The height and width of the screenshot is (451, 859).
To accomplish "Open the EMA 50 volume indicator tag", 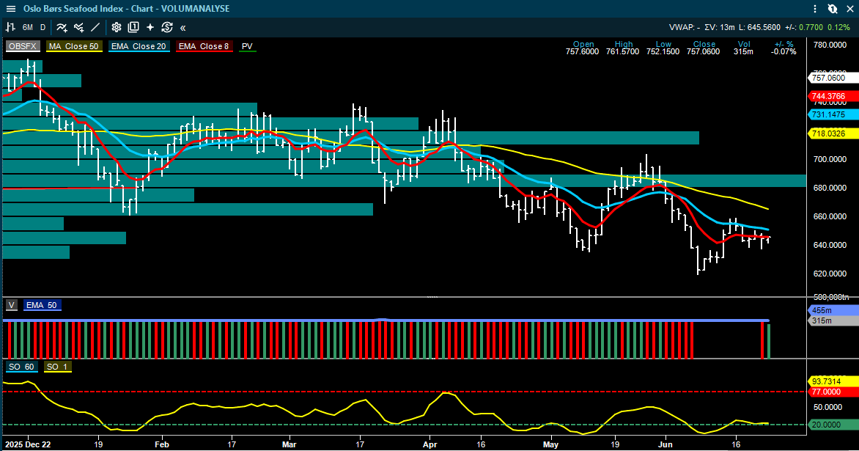I will (x=42, y=305).
